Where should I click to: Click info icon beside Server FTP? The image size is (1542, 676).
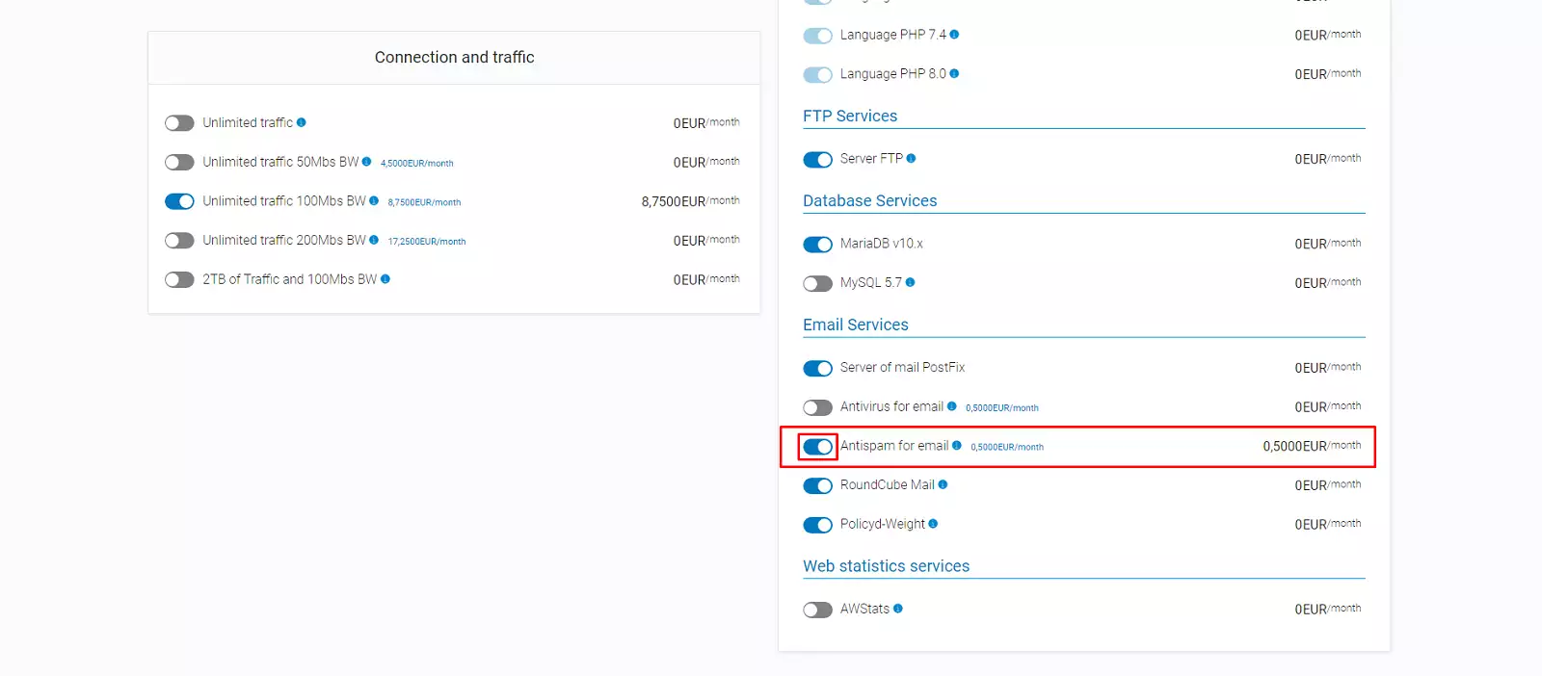(911, 159)
